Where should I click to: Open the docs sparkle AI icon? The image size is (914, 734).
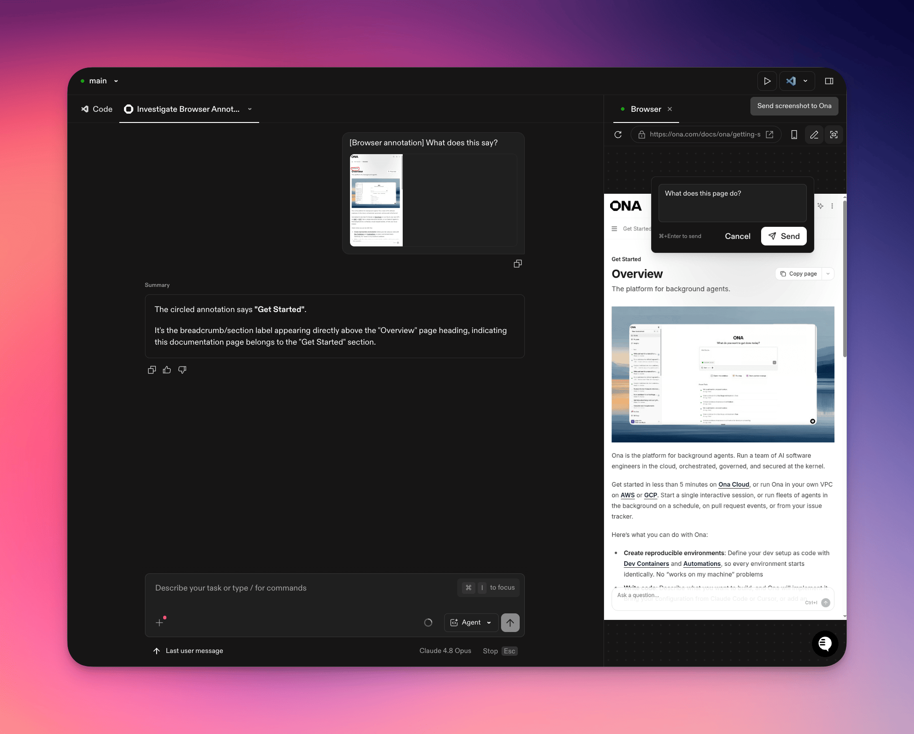pyautogui.click(x=820, y=206)
